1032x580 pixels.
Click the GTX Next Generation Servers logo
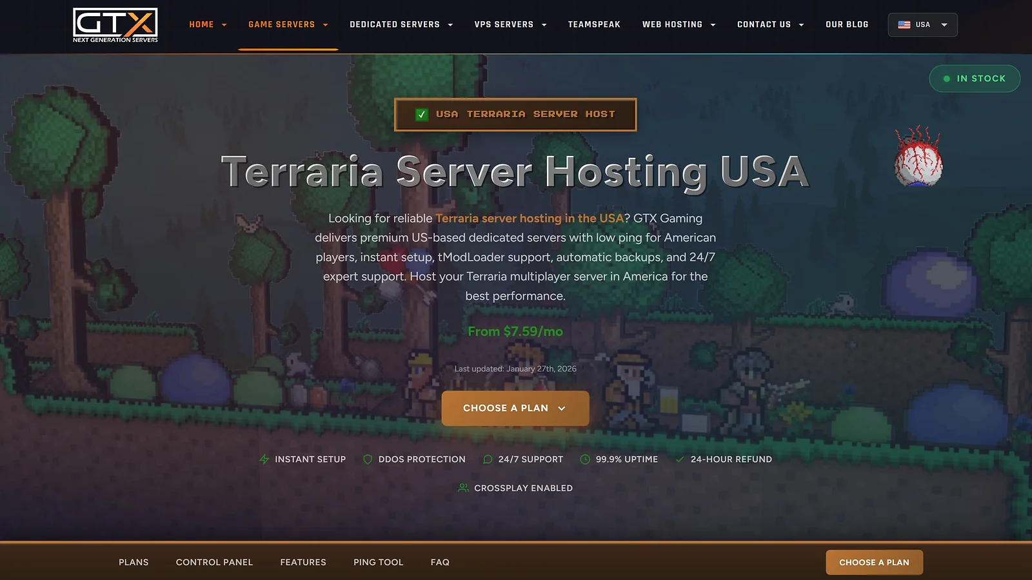[115, 26]
